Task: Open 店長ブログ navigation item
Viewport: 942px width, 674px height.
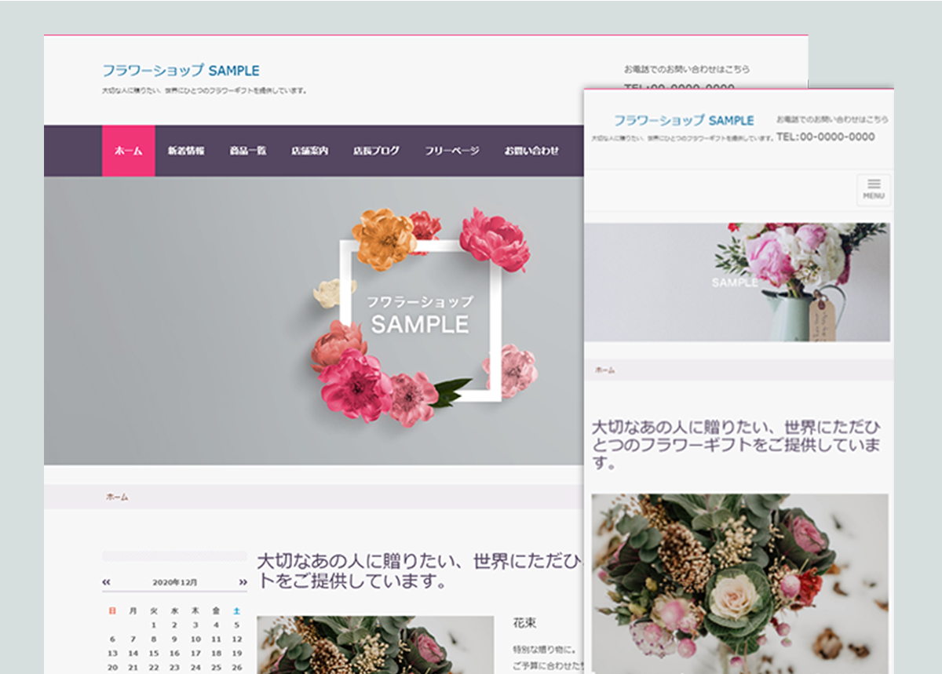Action: coord(376,151)
